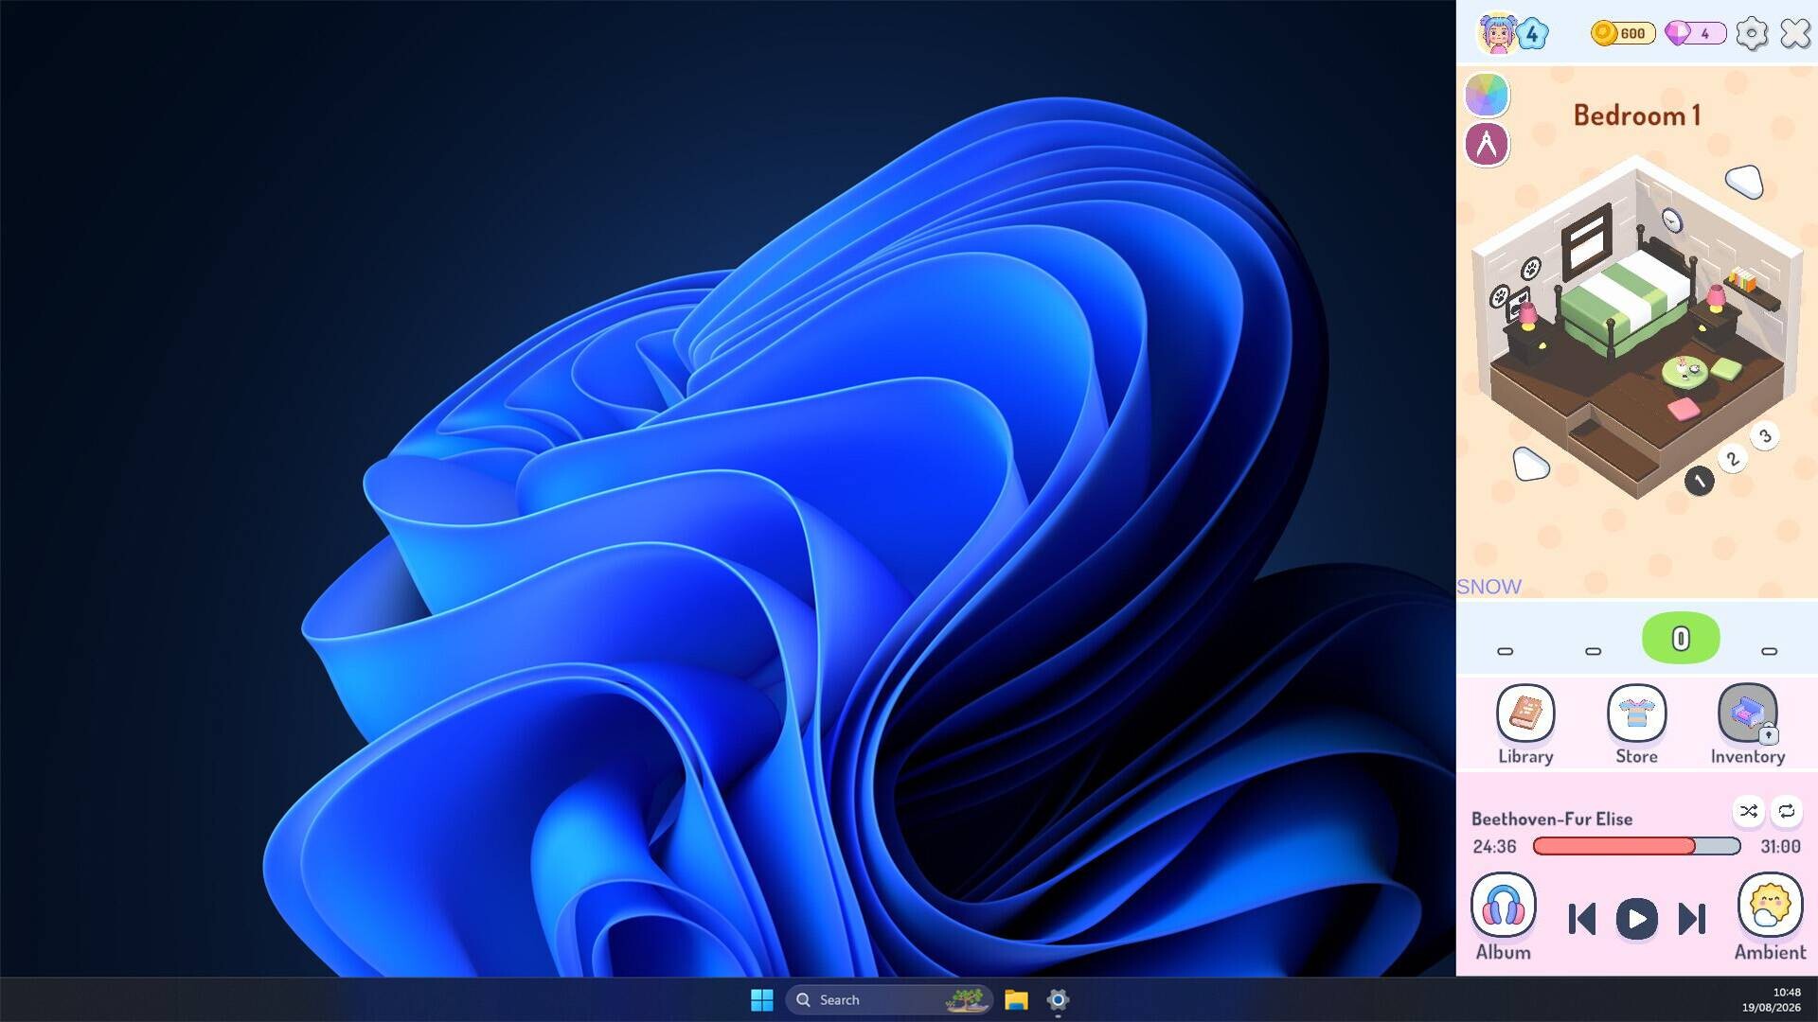Click the taskbar Search box

click(x=888, y=999)
